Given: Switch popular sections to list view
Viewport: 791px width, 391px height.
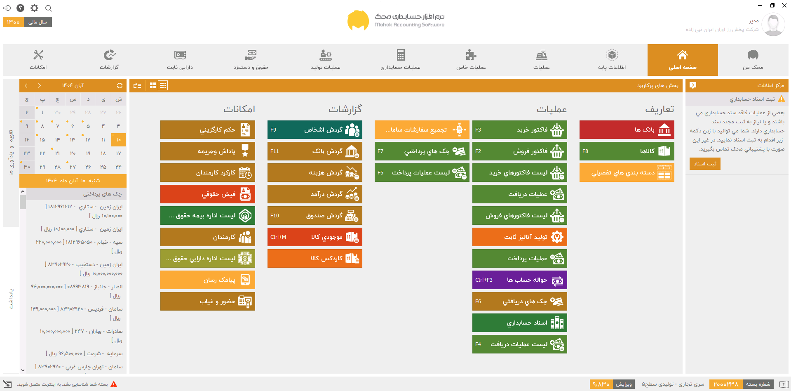Looking at the screenshot, I should pos(163,85).
